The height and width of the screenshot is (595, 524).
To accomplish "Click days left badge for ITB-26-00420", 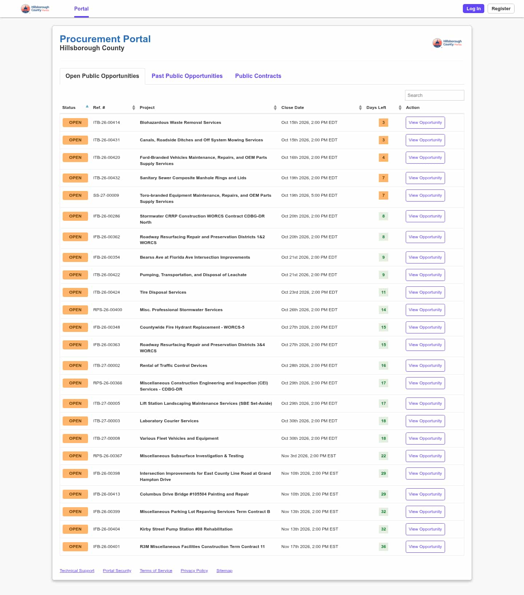I will pyautogui.click(x=383, y=157).
